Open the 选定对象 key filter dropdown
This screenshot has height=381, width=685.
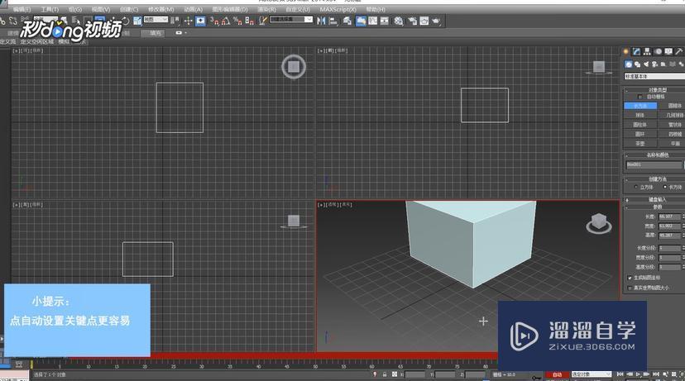592,374
